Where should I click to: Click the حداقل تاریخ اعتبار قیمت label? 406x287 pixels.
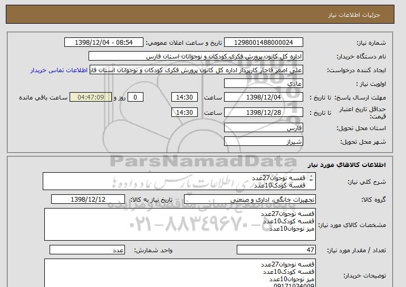point(363,113)
